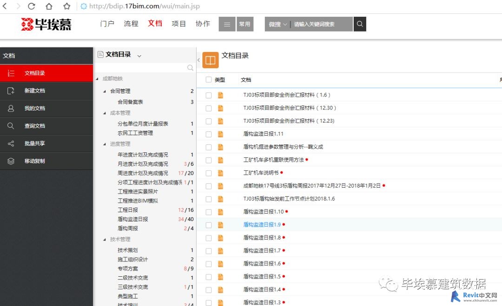Sort by the 文档 column header
The height and width of the screenshot is (306, 502).
click(246, 80)
